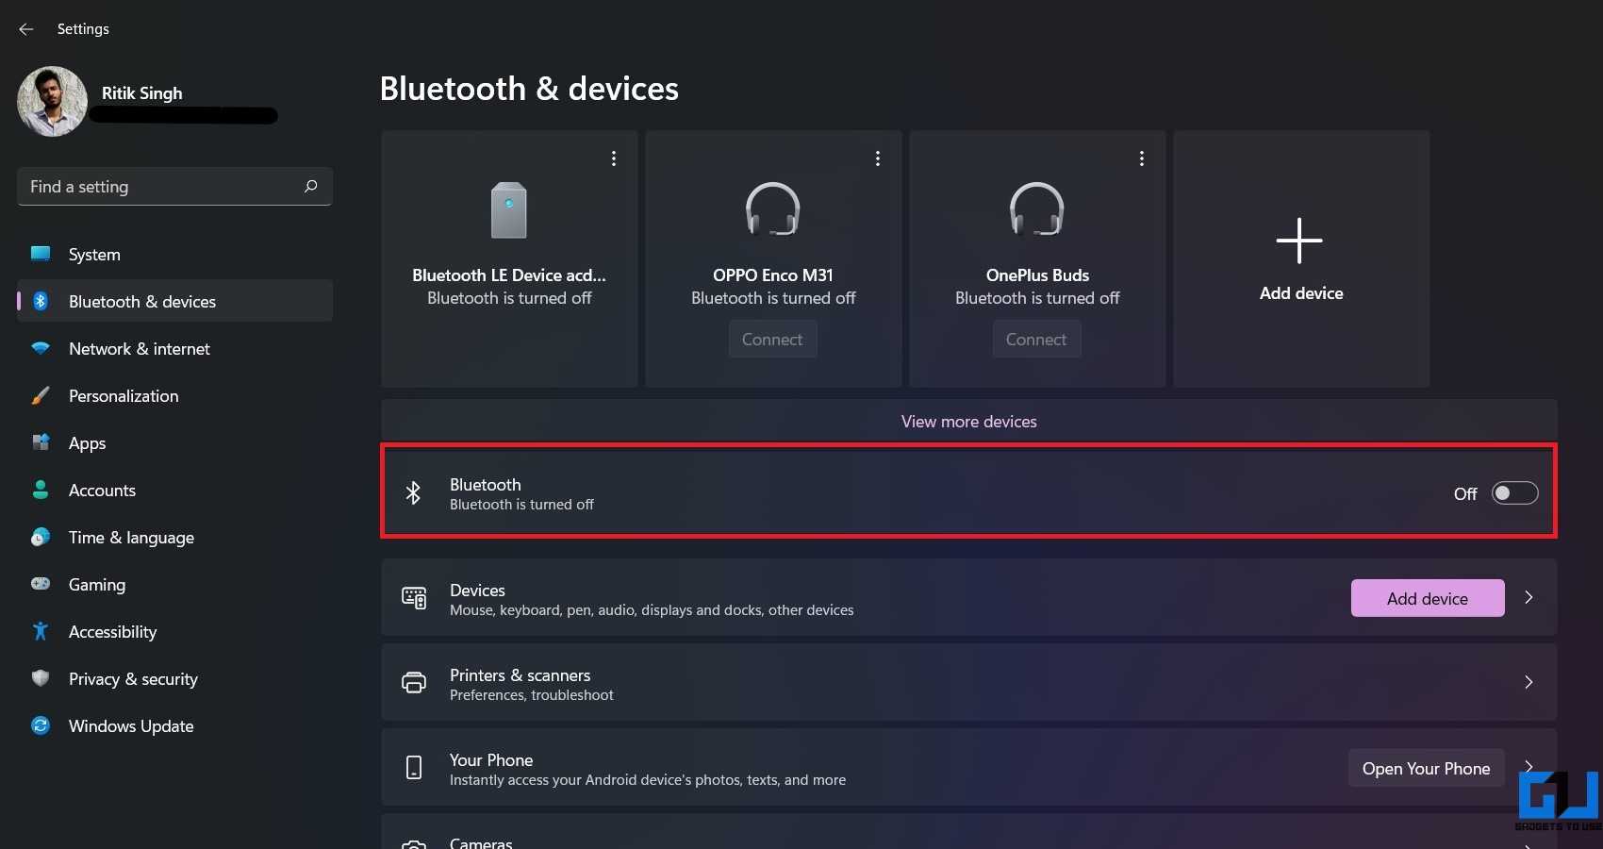Click the Privacy shield icon
This screenshot has height=849, width=1603.
41,678
